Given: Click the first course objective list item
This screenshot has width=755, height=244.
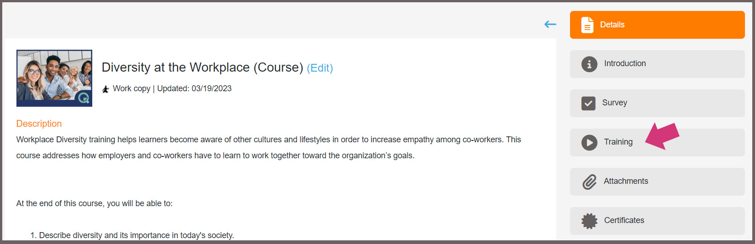Looking at the screenshot, I should (132, 235).
